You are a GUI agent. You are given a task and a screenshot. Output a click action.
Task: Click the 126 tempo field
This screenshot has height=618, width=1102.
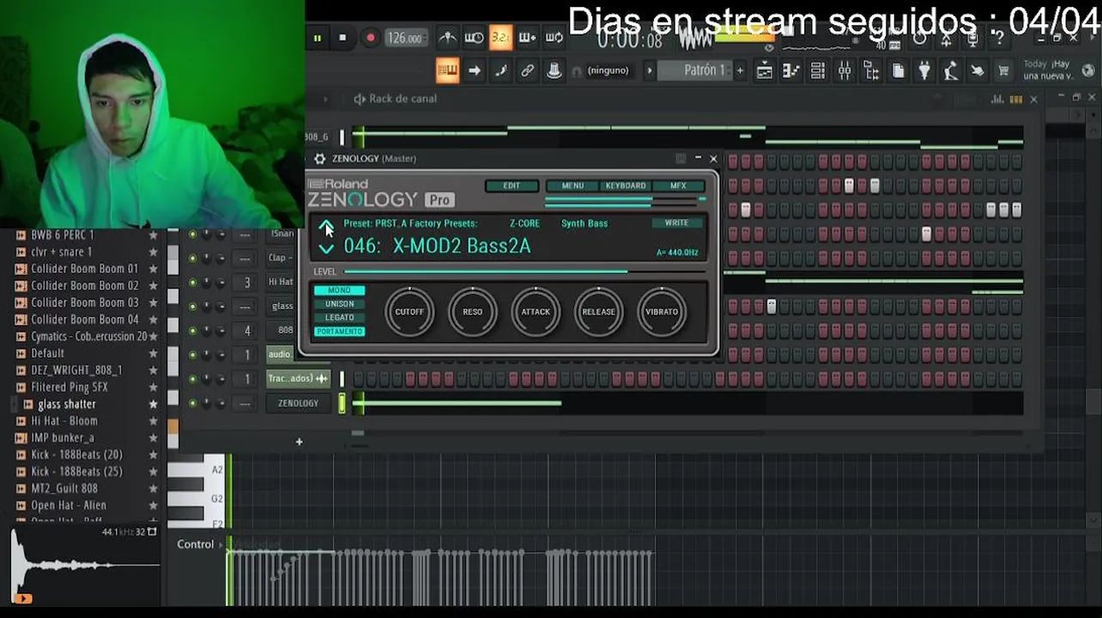pyautogui.click(x=405, y=38)
